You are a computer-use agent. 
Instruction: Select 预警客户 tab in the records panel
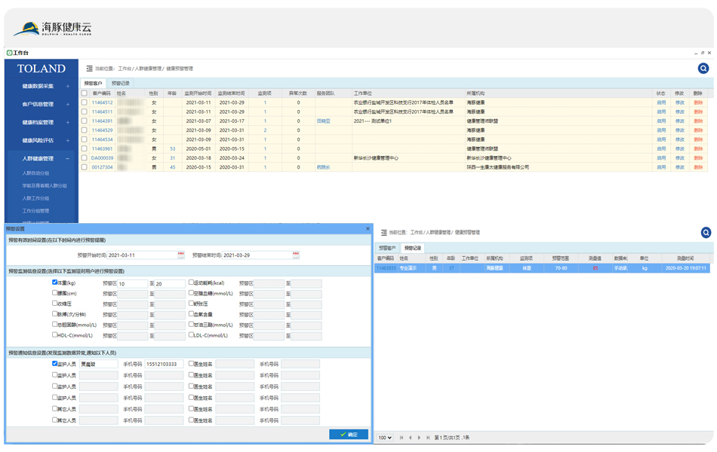pos(387,248)
